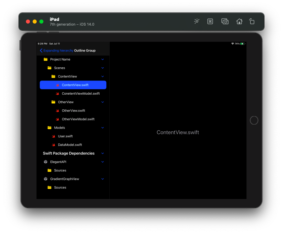Screen dimensions: 283x235
Task: Select the highlighted ContentView.swift row
Action: click(73, 85)
